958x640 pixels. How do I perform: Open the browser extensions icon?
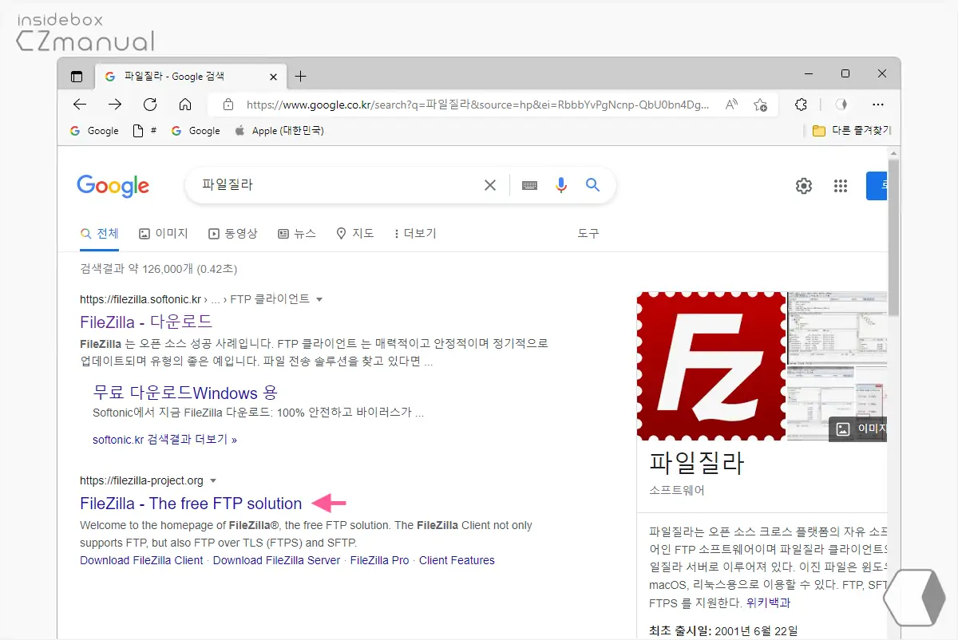801,104
